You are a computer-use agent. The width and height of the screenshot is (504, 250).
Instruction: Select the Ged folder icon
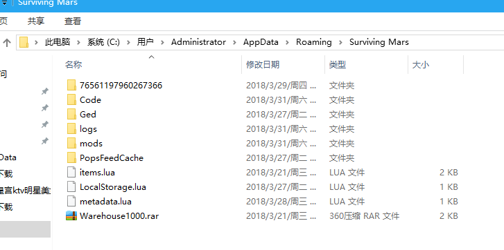pyautogui.click(x=71, y=114)
